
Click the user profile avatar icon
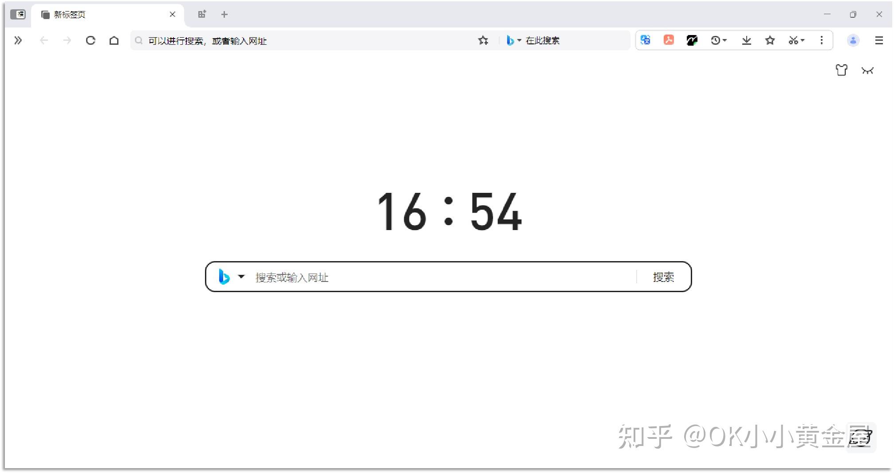853,41
